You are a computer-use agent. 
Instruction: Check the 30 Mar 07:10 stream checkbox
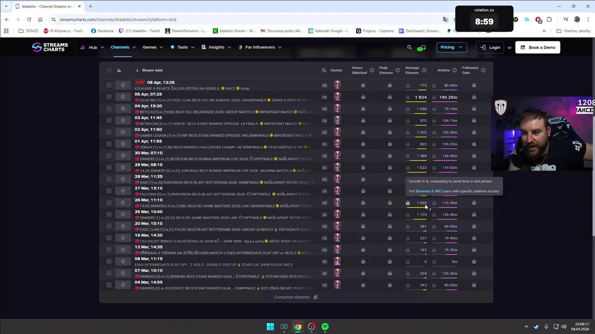coord(109,156)
